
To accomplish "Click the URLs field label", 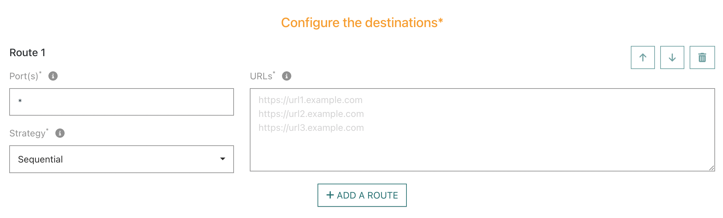I will coord(261,76).
